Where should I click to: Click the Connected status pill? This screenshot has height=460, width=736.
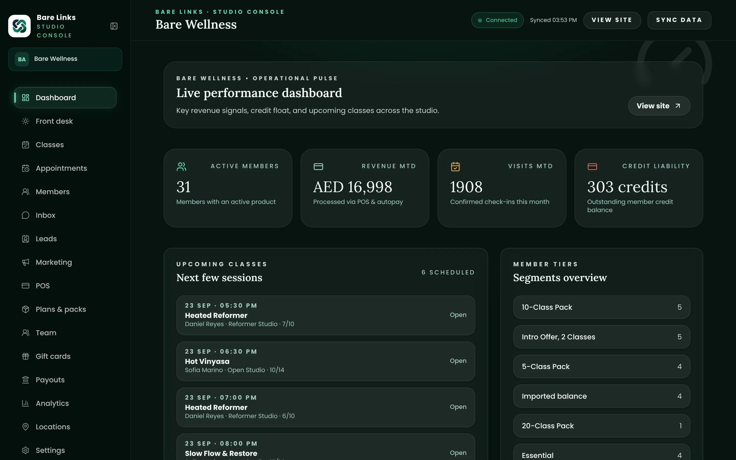[497, 20]
